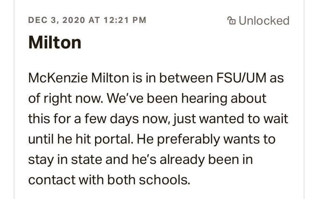The width and height of the screenshot is (318, 199).
Task: Open the "Milton" post headline
Action: (55, 42)
